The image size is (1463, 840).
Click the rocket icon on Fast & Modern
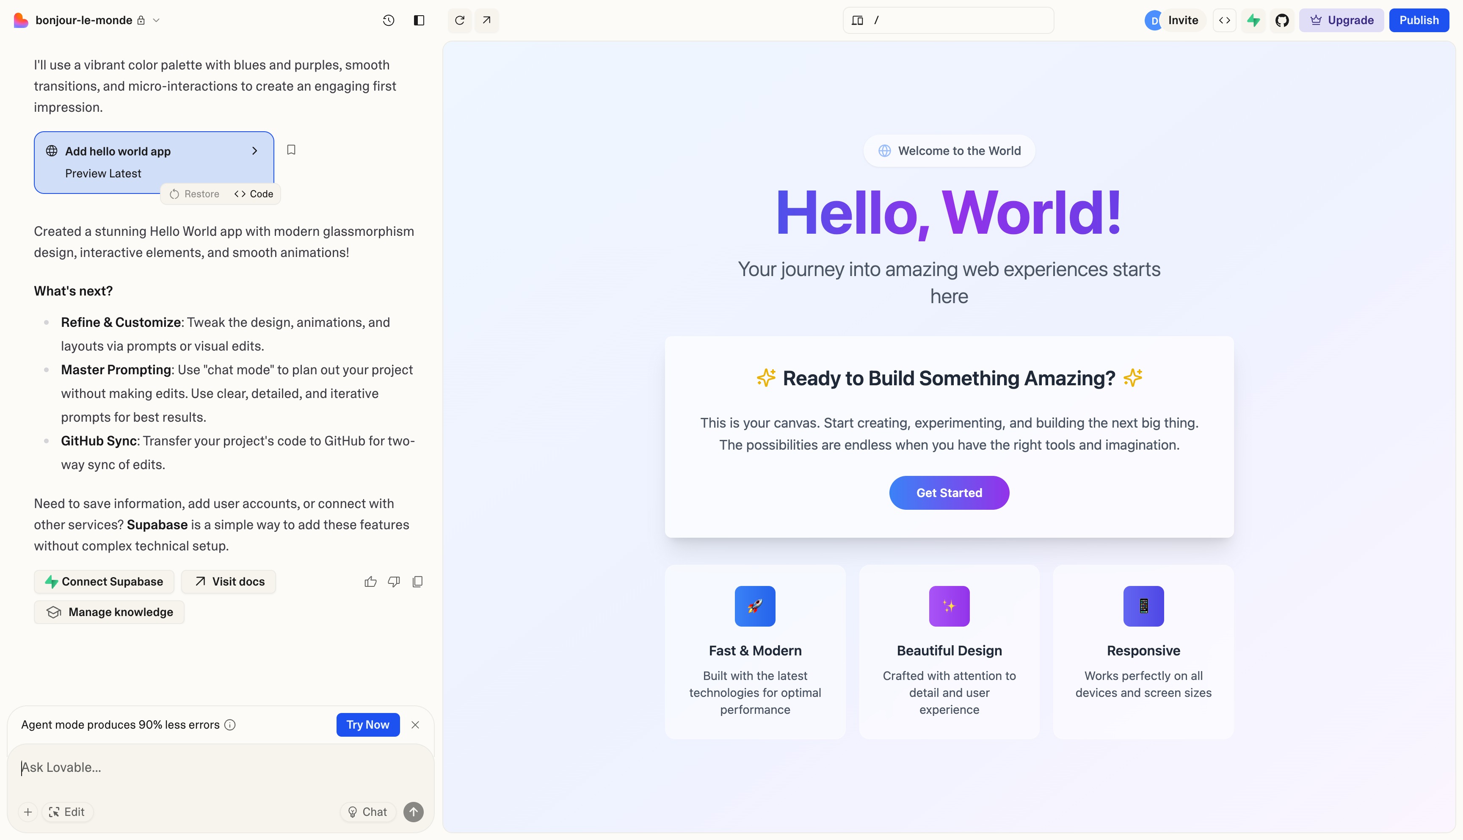(x=755, y=606)
